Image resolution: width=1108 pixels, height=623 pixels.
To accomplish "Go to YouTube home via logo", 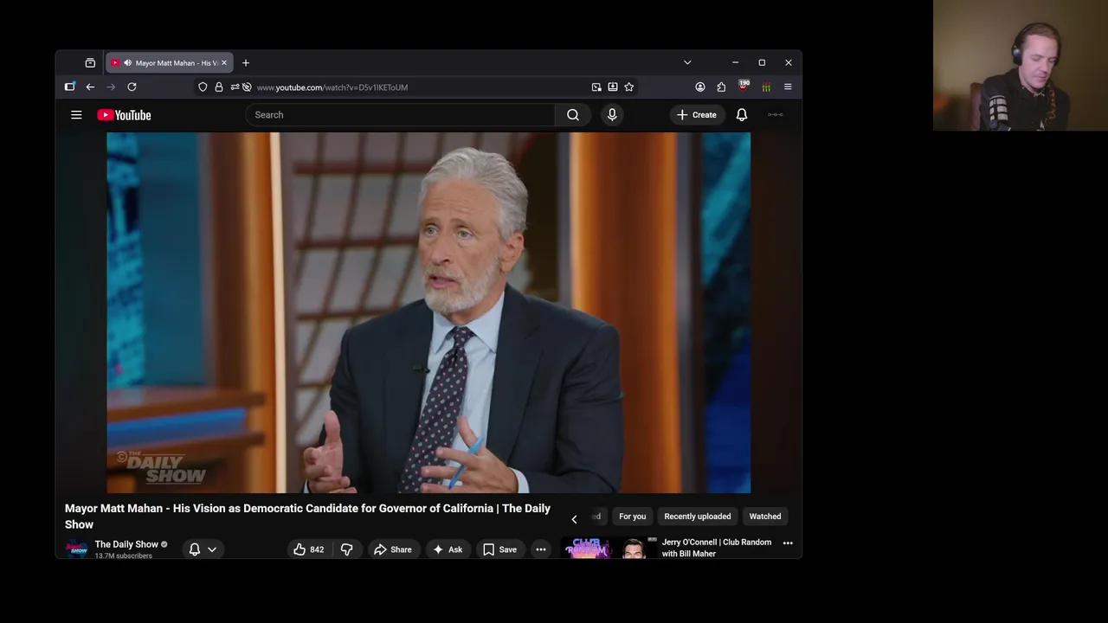I will pyautogui.click(x=124, y=115).
